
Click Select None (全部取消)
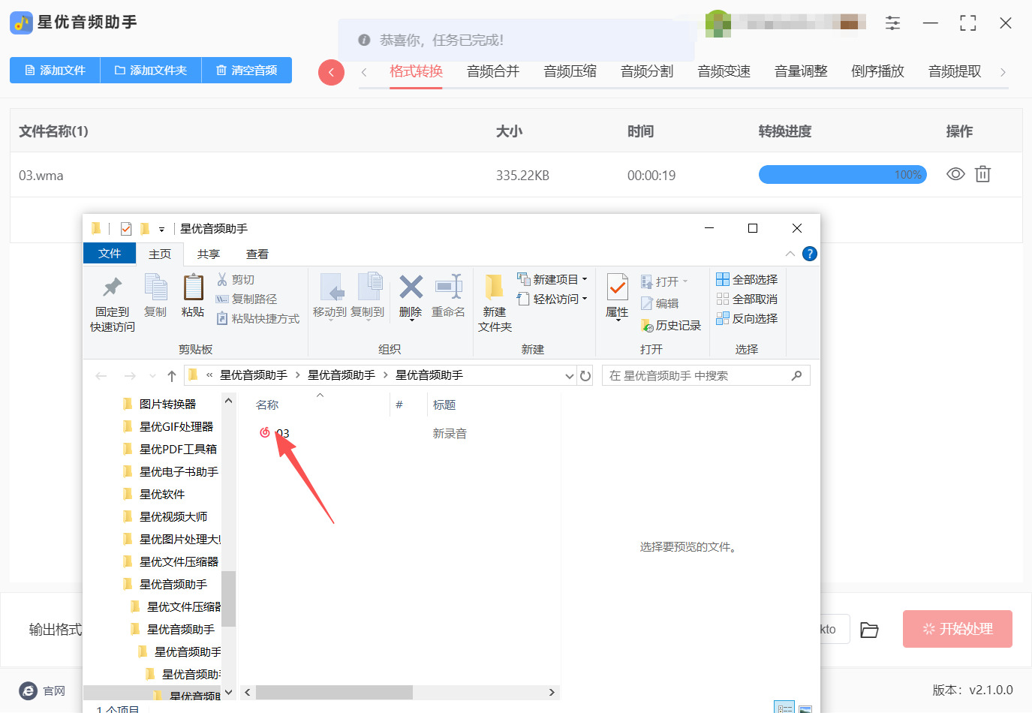click(747, 299)
